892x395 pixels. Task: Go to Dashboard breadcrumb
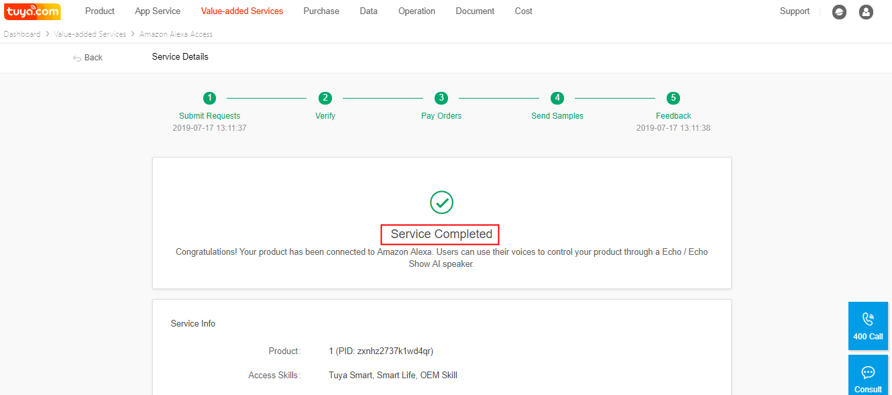click(22, 34)
